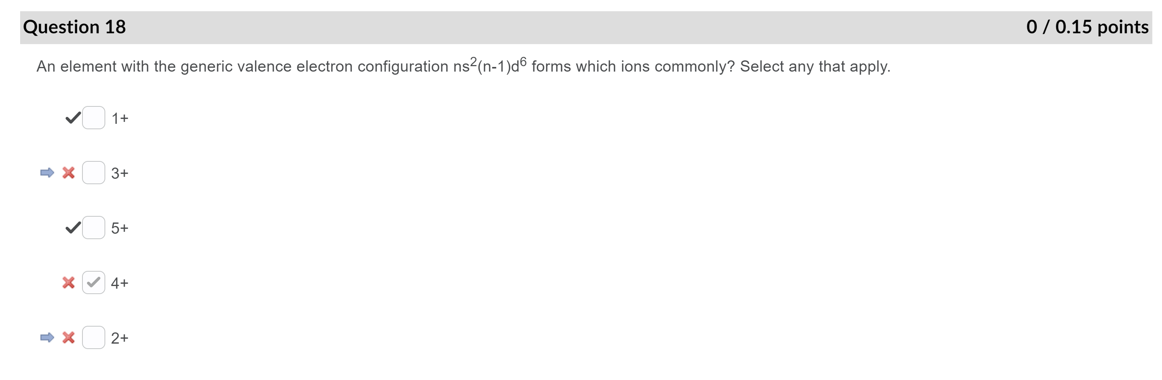Click the 3+ answer label text
Viewport: 1162px width, 380px height.
pos(120,173)
